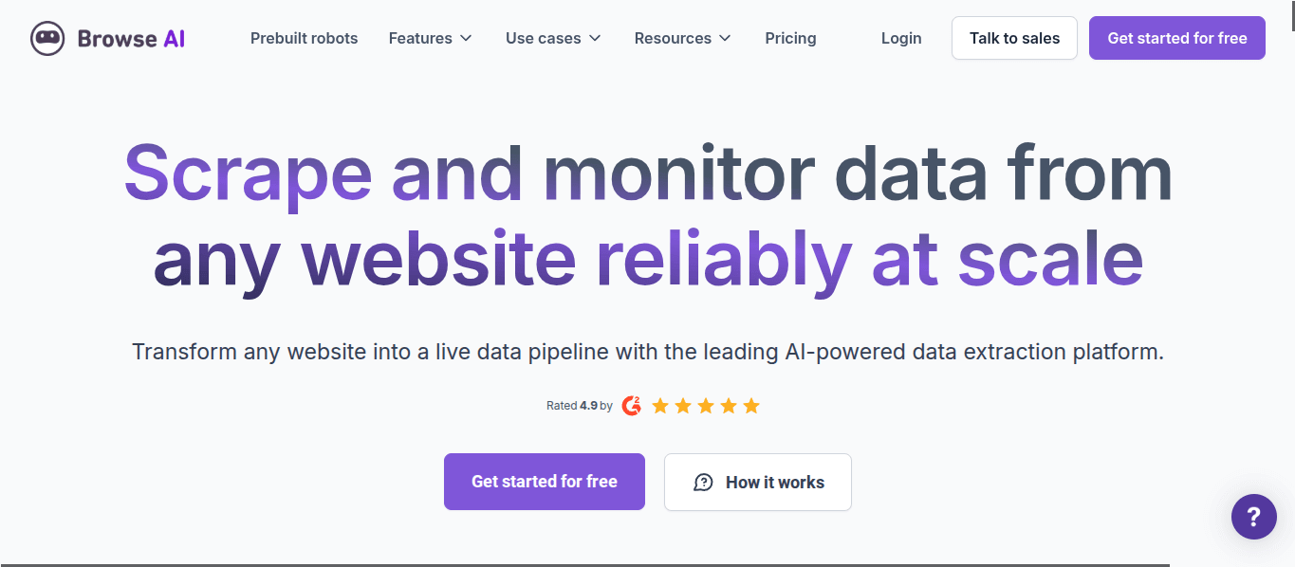Click the fifth gold rating star

pos(751,406)
